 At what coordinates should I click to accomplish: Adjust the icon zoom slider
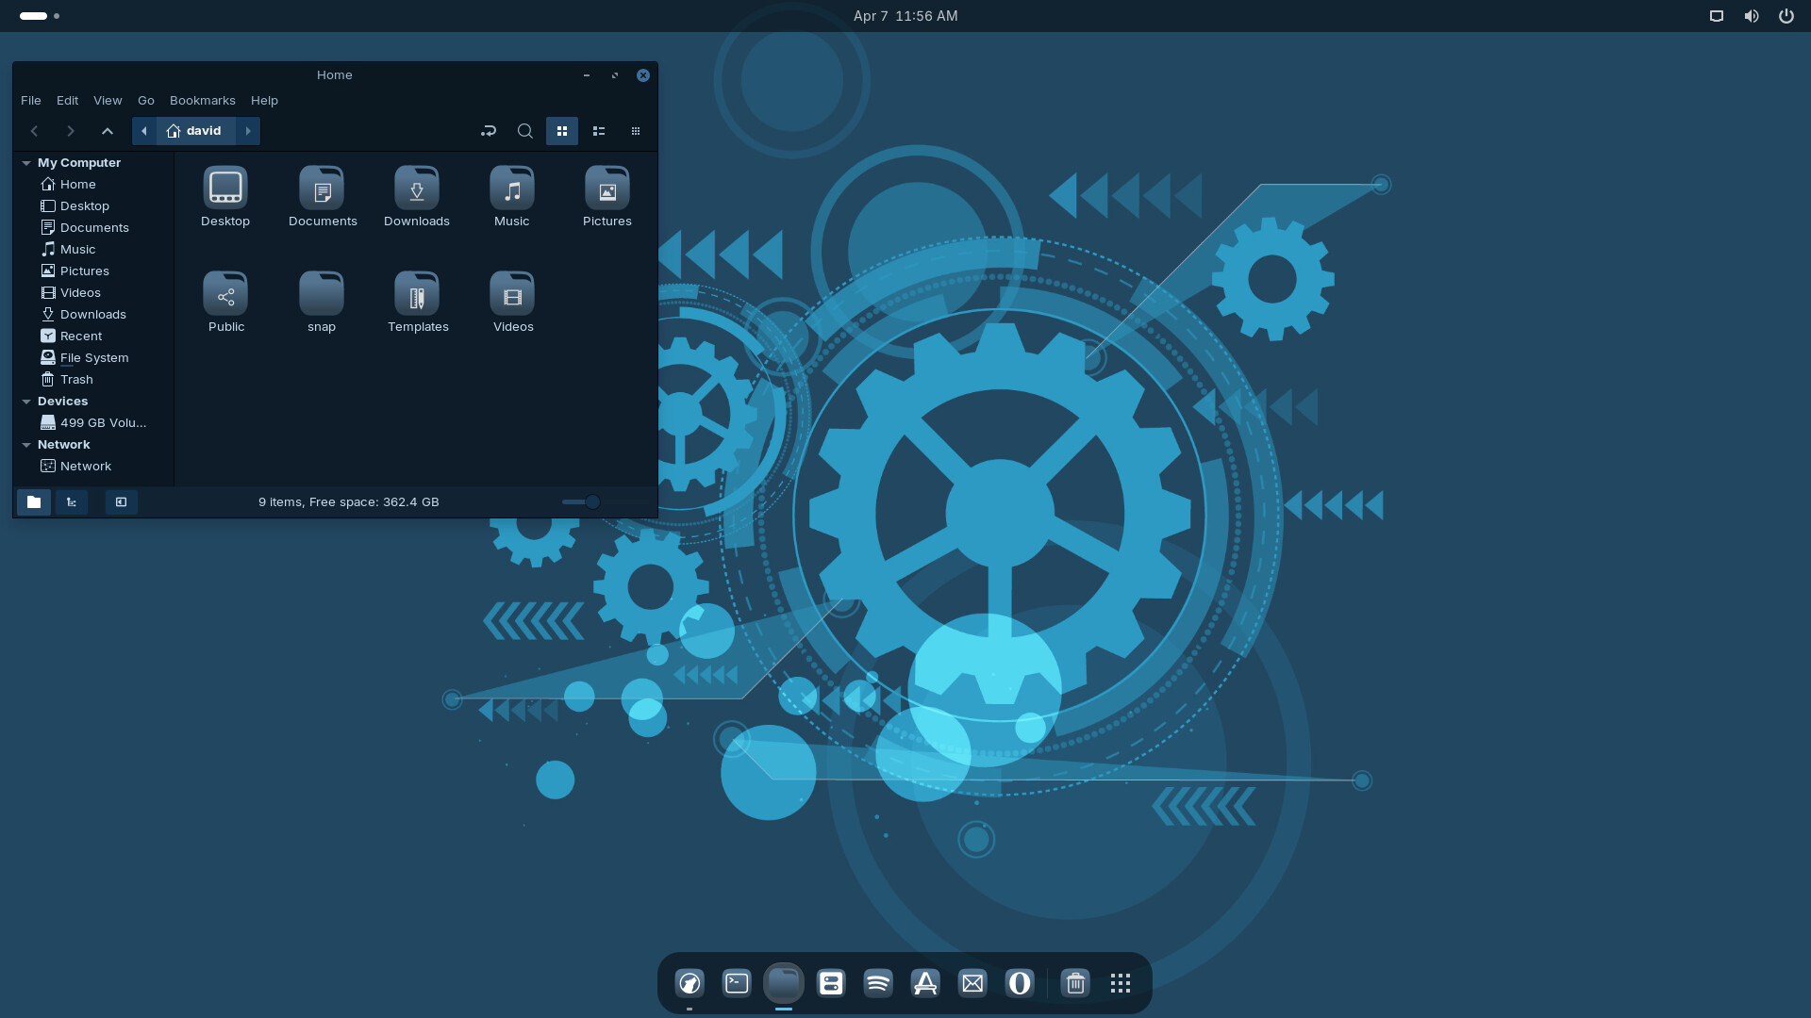(592, 502)
